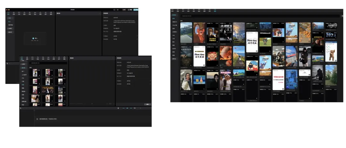Click the play button under the front preview player
This screenshot has height=148, width=346.
pyautogui.click(x=92, y=104)
